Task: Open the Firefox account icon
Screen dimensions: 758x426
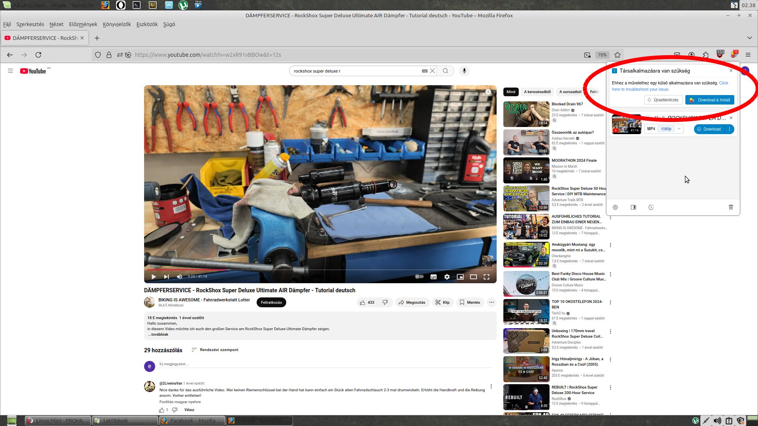Action: [691, 55]
